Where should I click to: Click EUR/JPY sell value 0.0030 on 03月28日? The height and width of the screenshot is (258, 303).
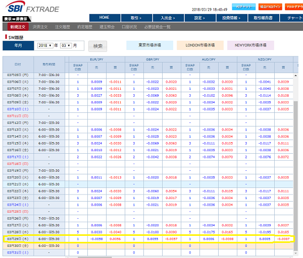coord(96,232)
